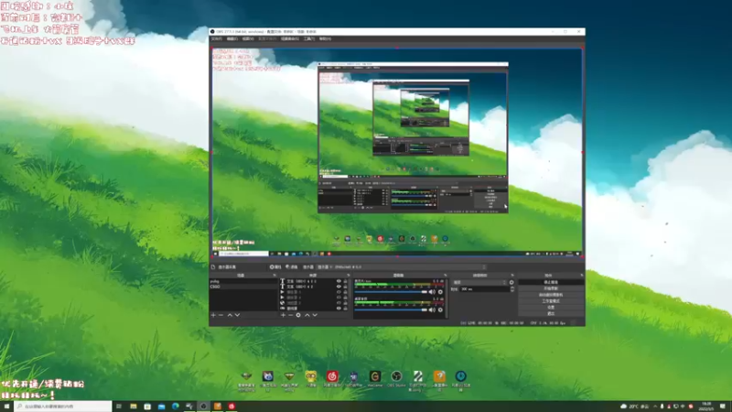Viewport: 732px width, 412px height.
Task: Open the Edit menu in OBS
Action: (x=232, y=38)
